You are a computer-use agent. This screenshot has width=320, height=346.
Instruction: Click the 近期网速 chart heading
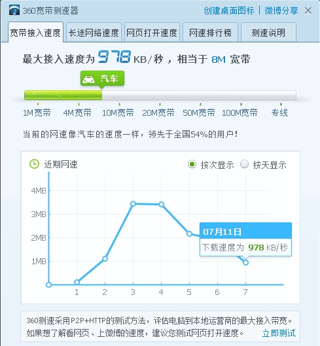click(x=61, y=164)
